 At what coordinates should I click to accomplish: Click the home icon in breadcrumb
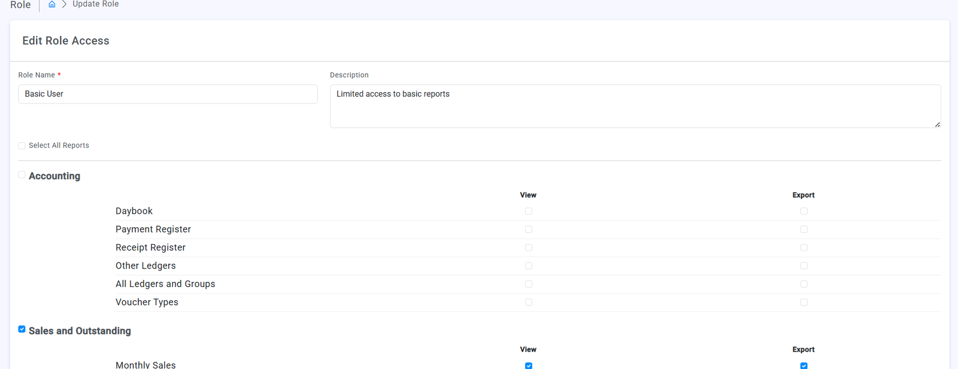[52, 4]
